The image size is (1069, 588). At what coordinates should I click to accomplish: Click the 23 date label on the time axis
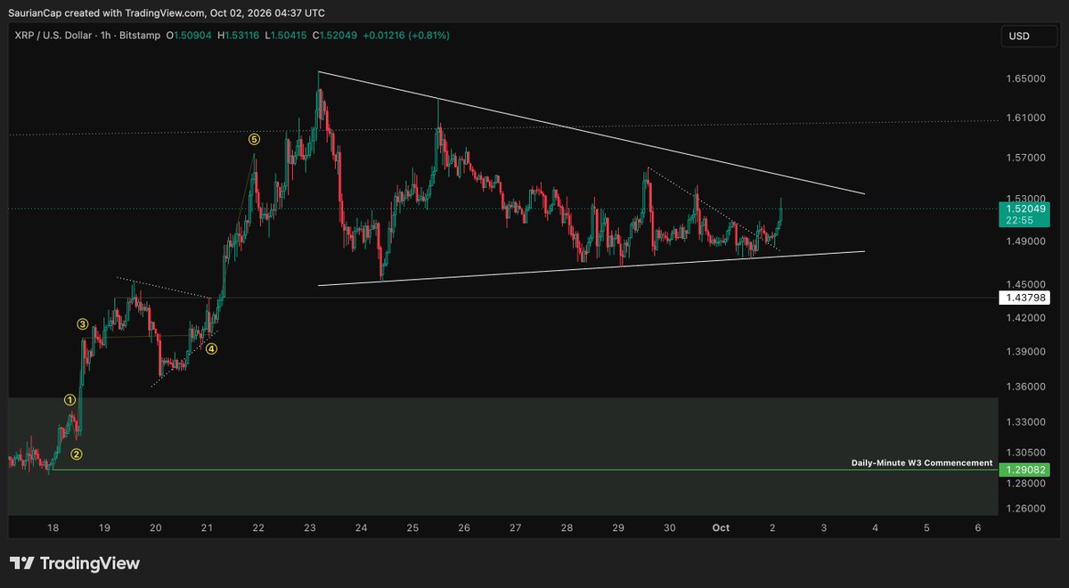(x=310, y=528)
